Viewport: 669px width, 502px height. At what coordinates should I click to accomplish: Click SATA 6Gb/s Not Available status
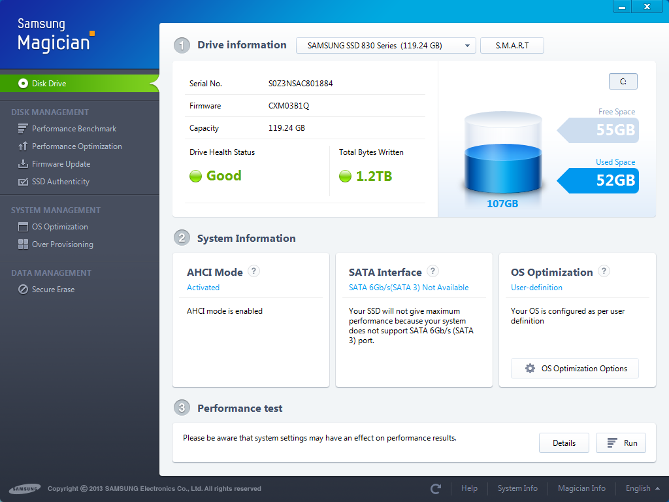click(x=409, y=288)
